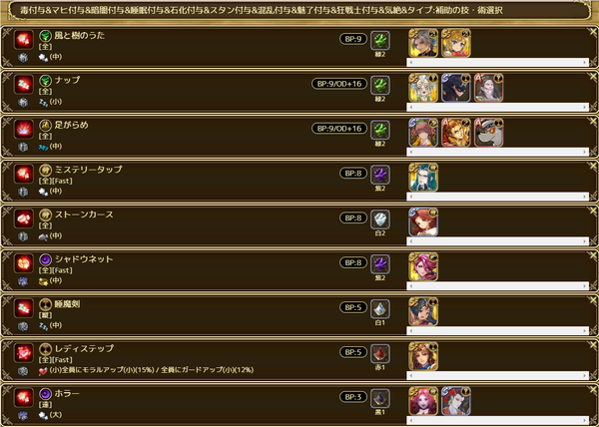Click the white crystal icon for ストーンカース

point(380,219)
